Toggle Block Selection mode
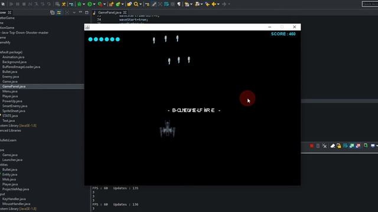The width and height of the screenshot is (378, 212). 172,4
